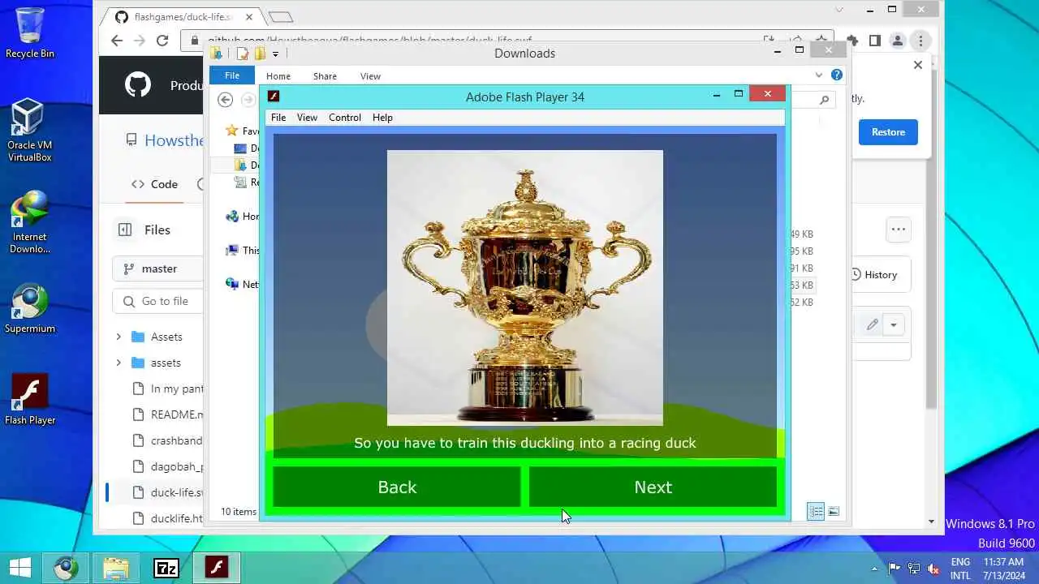Screen dimensions: 1039x584
Task: Click the Flash Player title bar icon
Action: click(x=274, y=97)
